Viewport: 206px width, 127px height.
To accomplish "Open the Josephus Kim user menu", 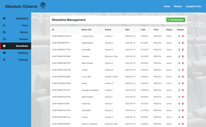I will (193, 6).
